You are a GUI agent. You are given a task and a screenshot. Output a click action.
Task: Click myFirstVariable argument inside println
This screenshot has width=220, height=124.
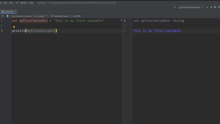(41, 31)
